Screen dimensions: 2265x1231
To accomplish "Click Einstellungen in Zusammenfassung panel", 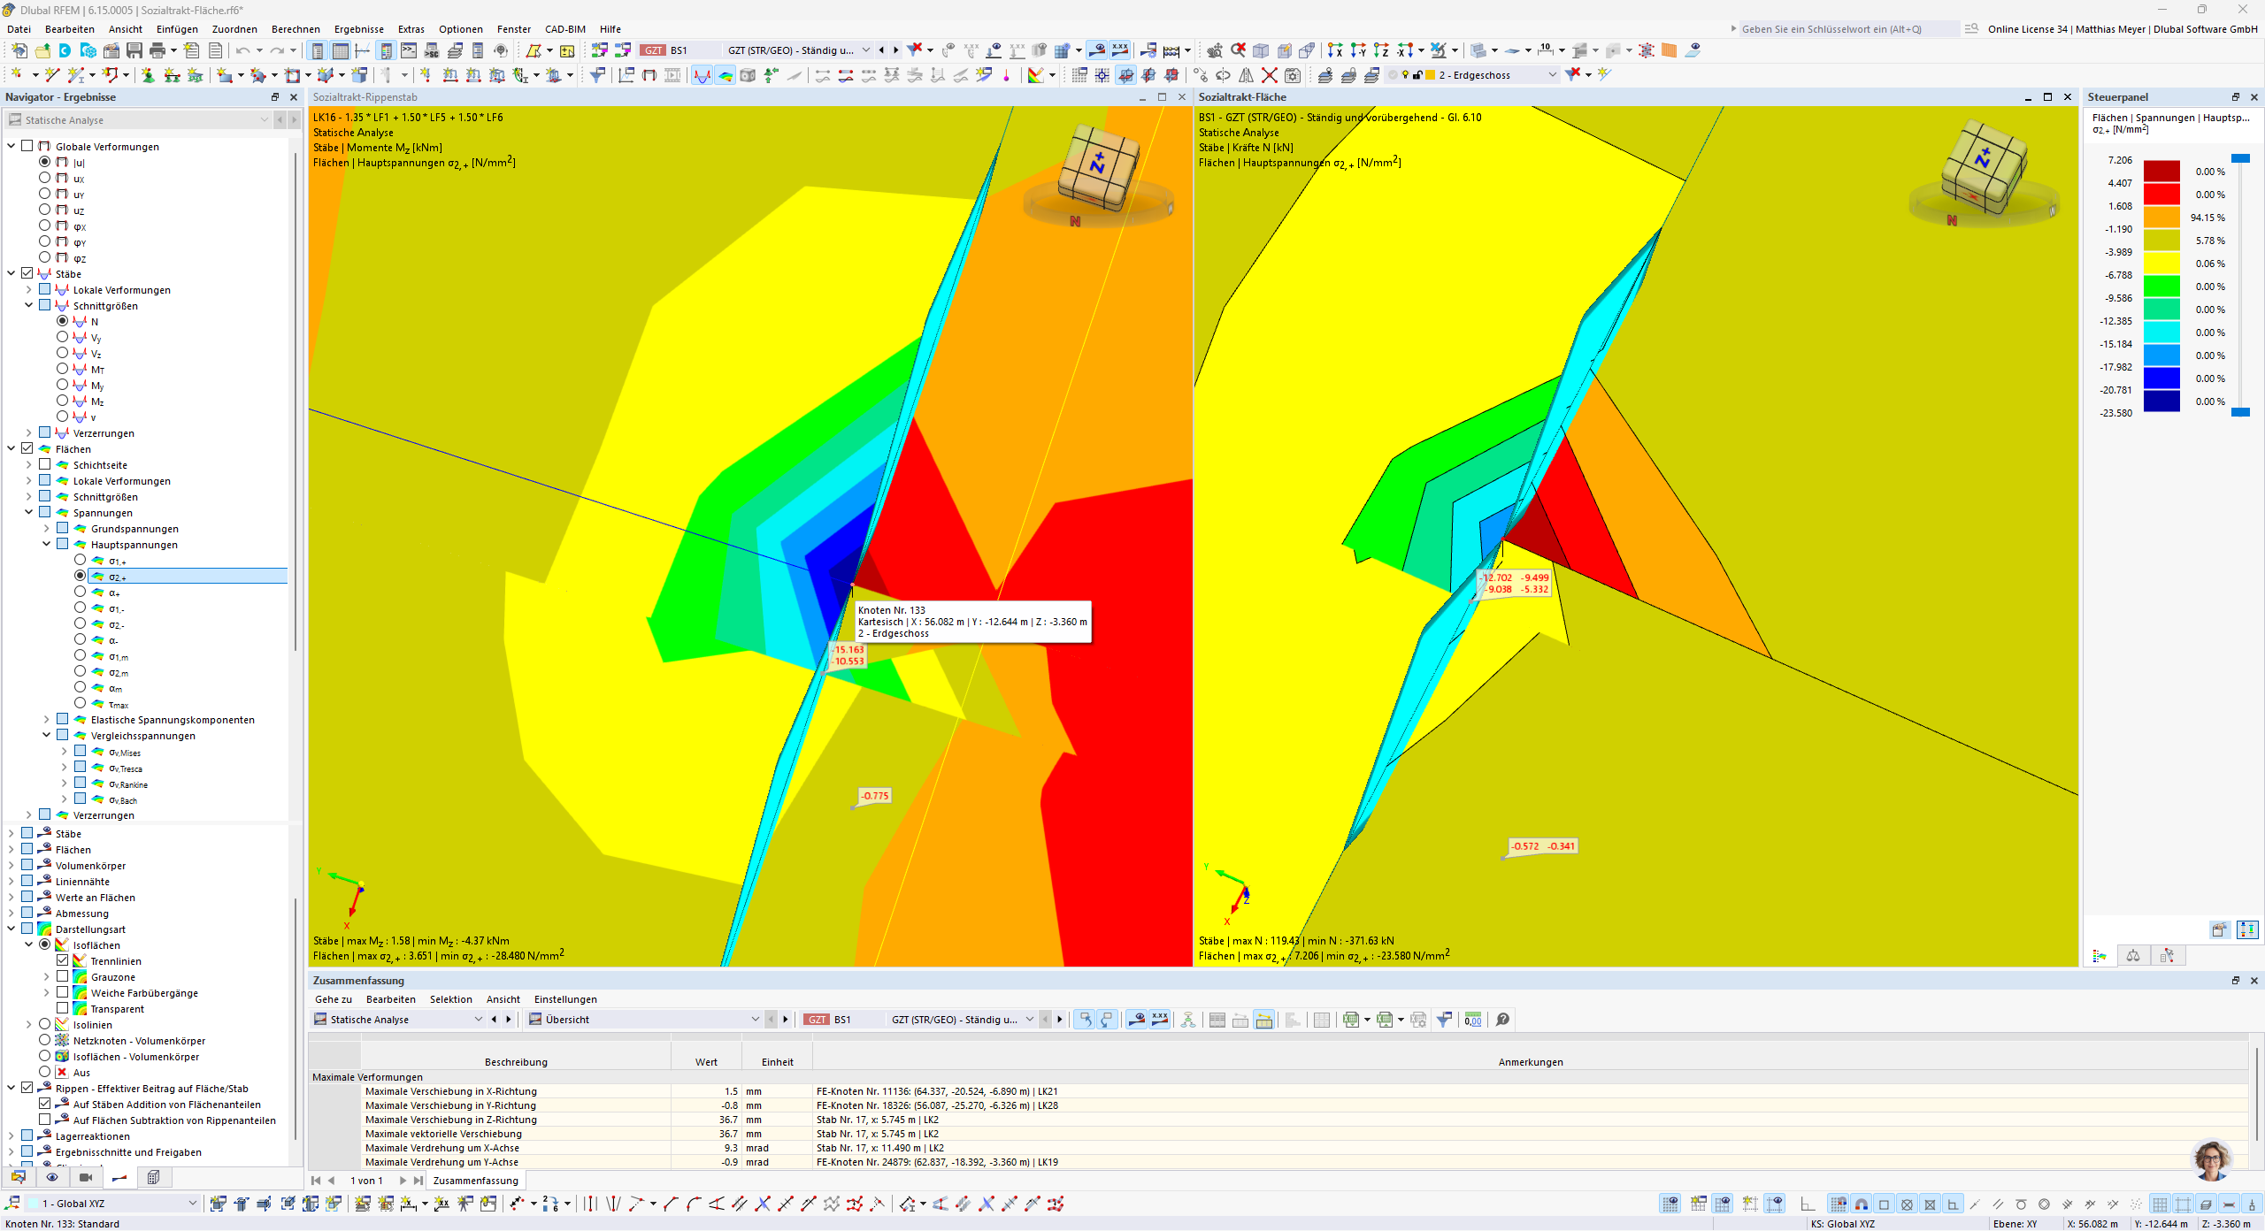I will pos(565,999).
